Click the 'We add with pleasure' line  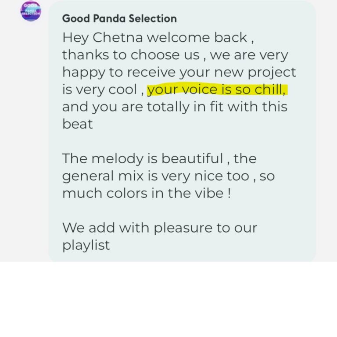coord(159,228)
